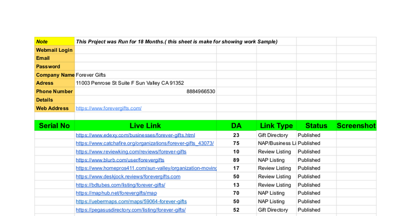Select the Status header cell
The height and width of the screenshot is (216, 411).
point(316,125)
